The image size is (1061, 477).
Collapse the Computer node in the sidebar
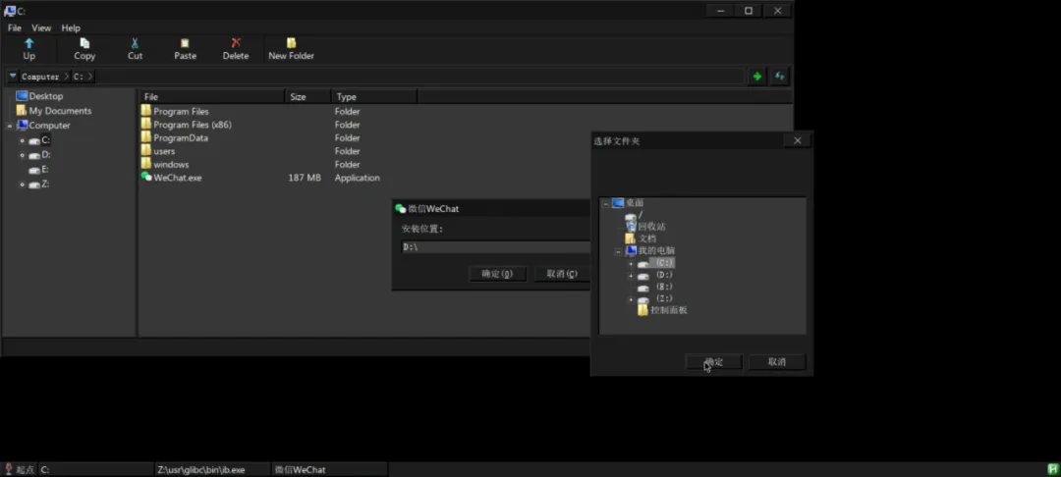click(x=10, y=127)
